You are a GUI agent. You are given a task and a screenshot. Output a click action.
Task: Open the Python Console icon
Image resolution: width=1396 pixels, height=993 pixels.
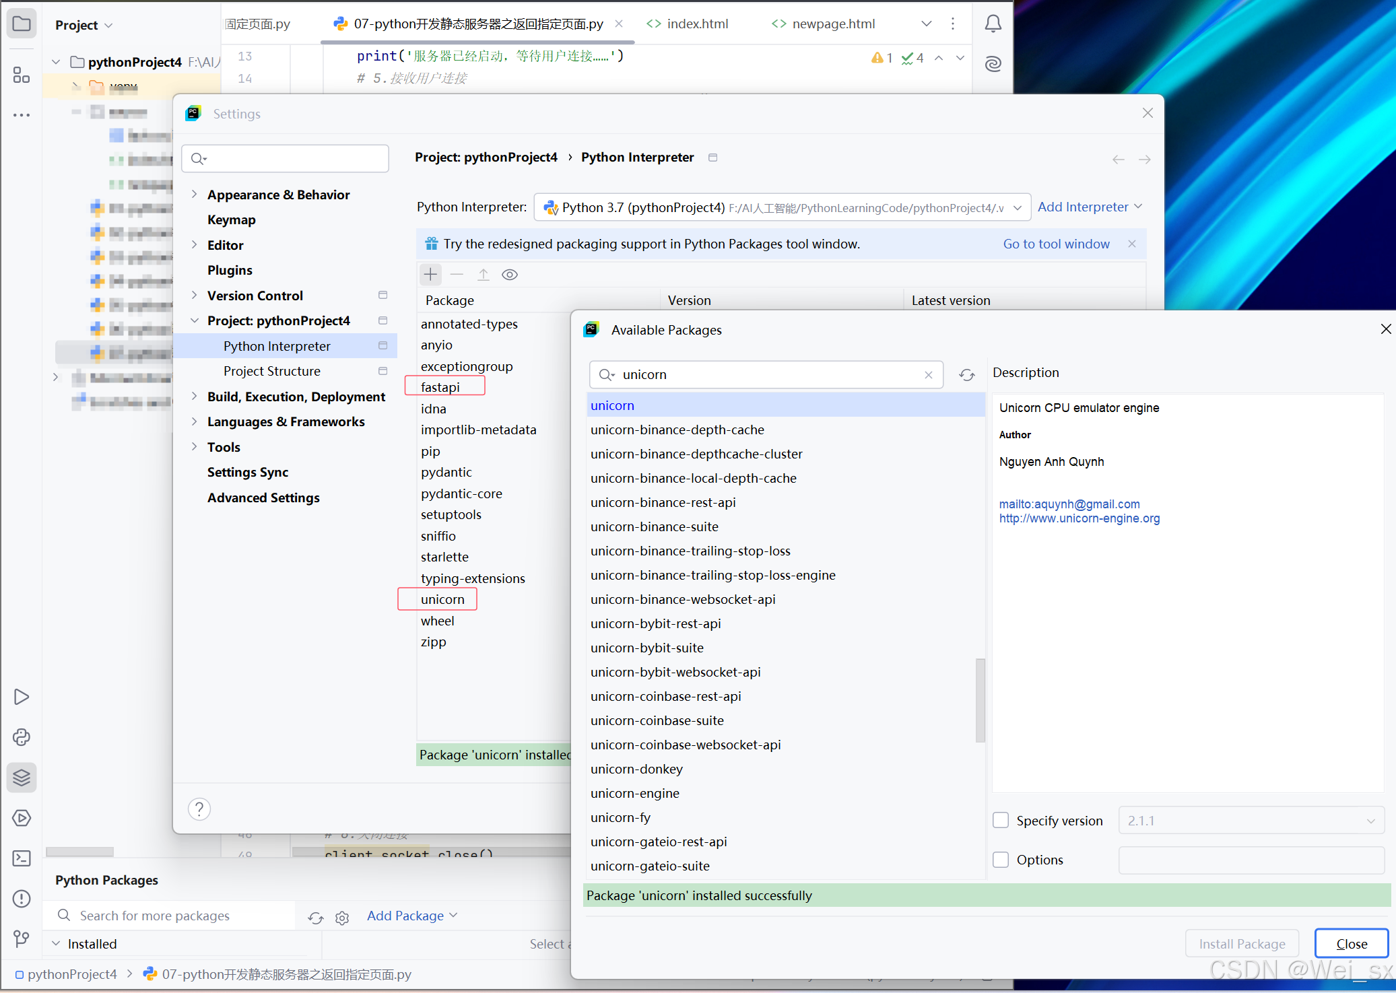point(22,737)
